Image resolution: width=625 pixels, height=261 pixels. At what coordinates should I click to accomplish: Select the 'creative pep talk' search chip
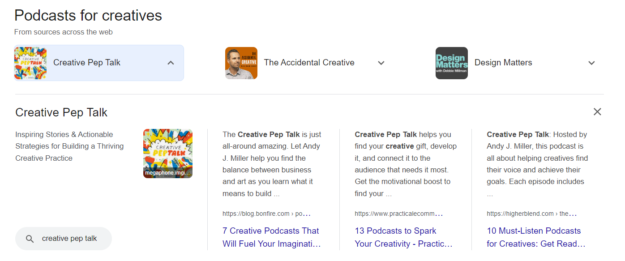point(64,239)
